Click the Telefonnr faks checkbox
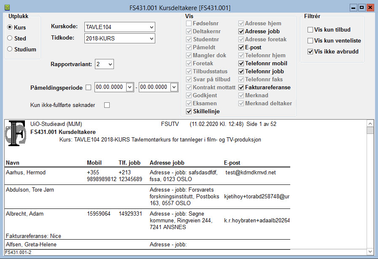This screenshot has height=259, width=378. [x=241, y=80]
